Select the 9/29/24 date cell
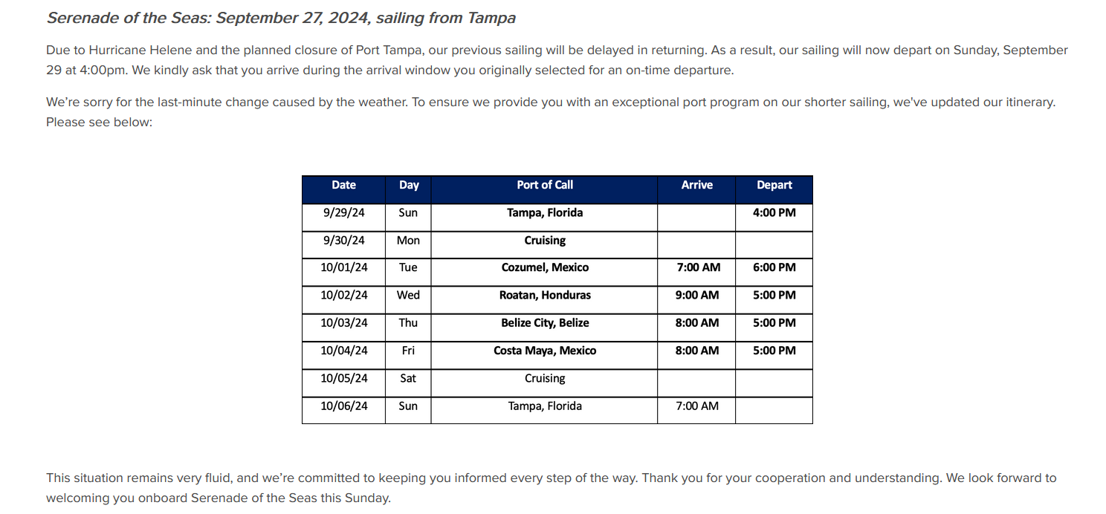Viewport: 1106px width, 514px height. (343, 217)
